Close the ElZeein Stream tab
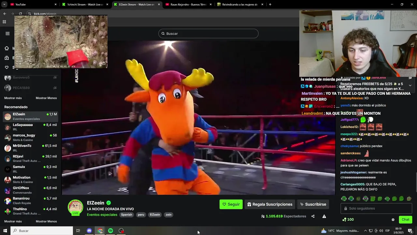Image resolution: width=417 pixels, height=235 pixels. point(159,5)
